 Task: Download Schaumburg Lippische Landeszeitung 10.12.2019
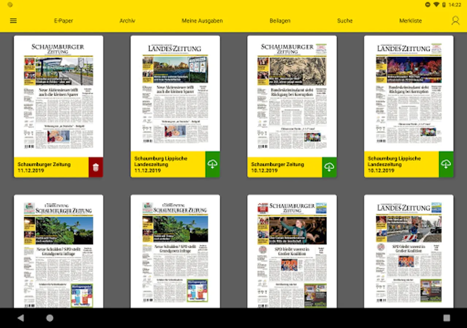pos(446,164)
